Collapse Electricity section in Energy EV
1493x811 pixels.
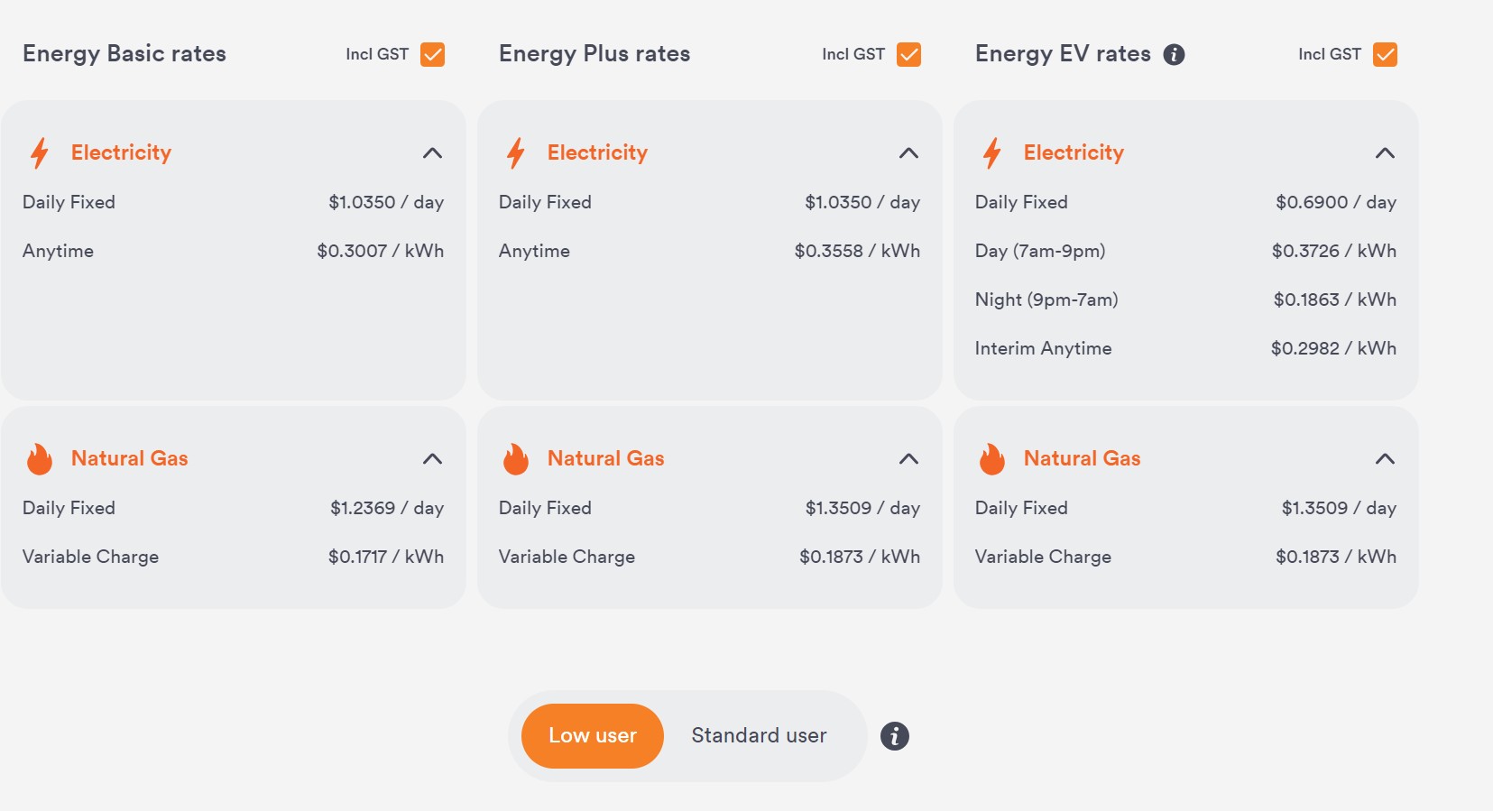[1386, 152]
